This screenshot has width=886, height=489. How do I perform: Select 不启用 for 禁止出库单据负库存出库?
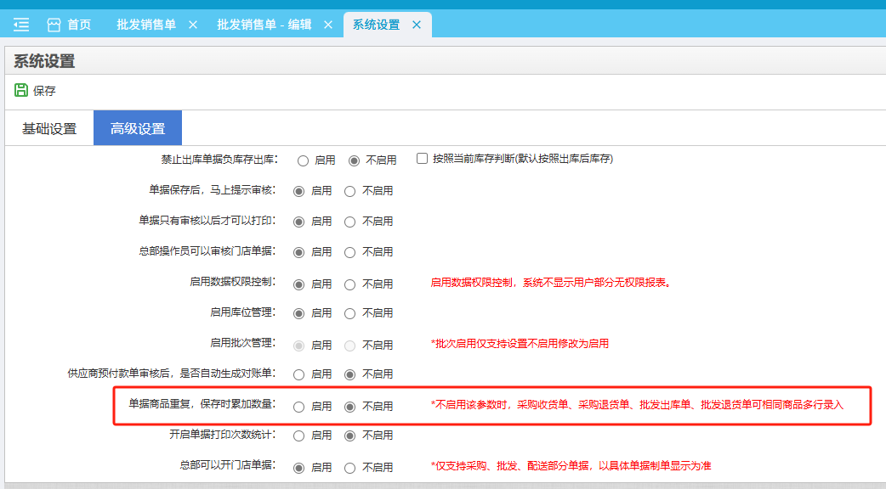(354, 160)
